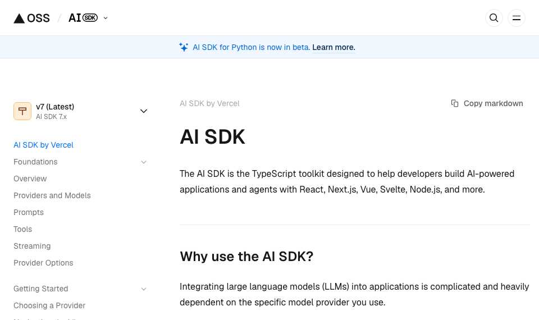The width and height of the screenshot is (539, 320).
Task: Open AI SDK by Vercel sidebar link
Action: [x=43, y=145]
